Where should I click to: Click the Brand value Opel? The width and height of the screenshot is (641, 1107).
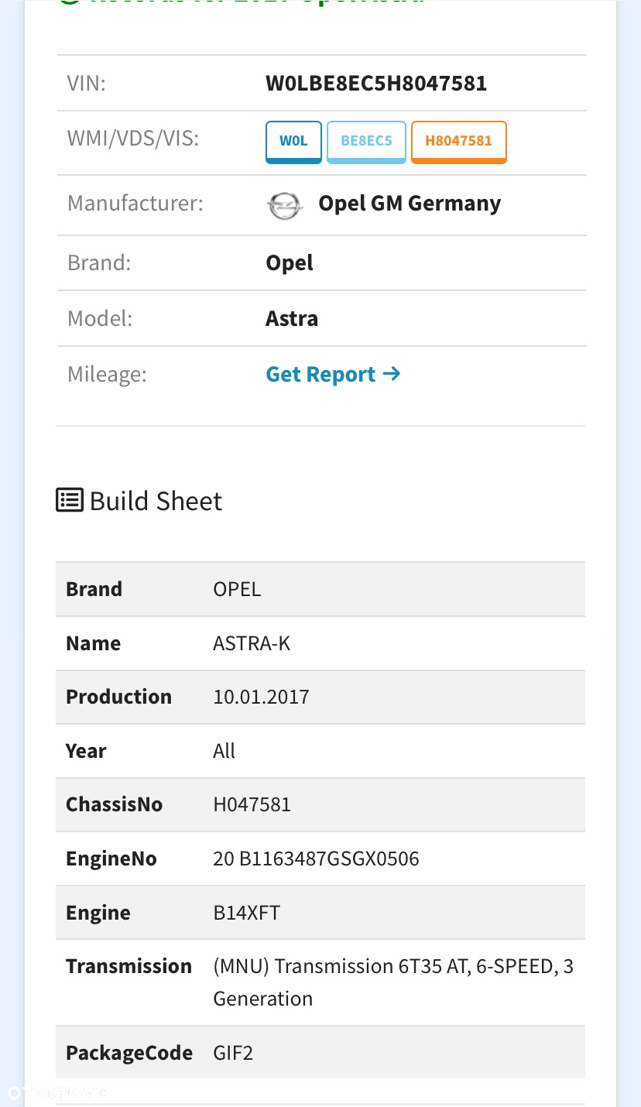point(290,263)
